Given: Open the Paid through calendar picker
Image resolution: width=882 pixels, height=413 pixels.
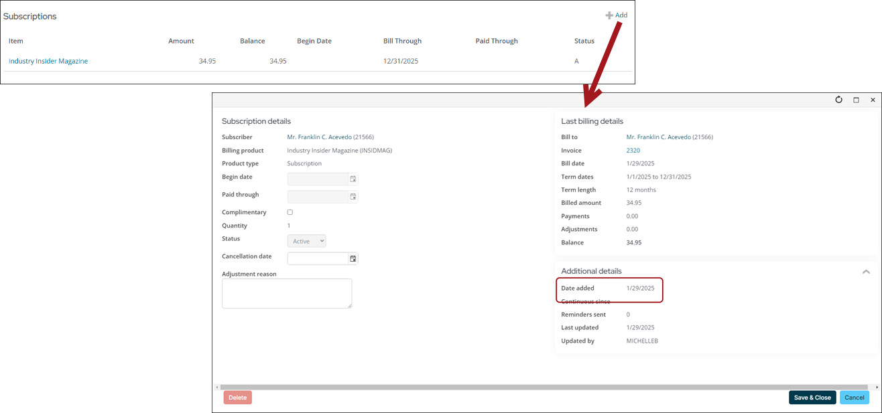Looking at the screenshot, I should pos(353,197).
